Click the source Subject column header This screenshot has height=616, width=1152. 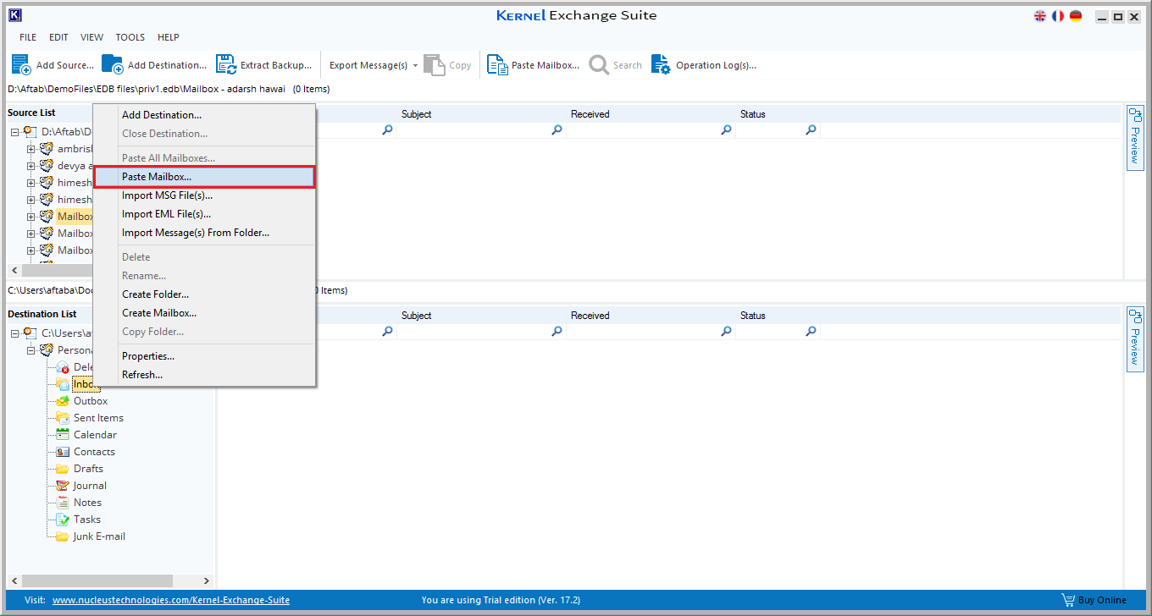482,114
